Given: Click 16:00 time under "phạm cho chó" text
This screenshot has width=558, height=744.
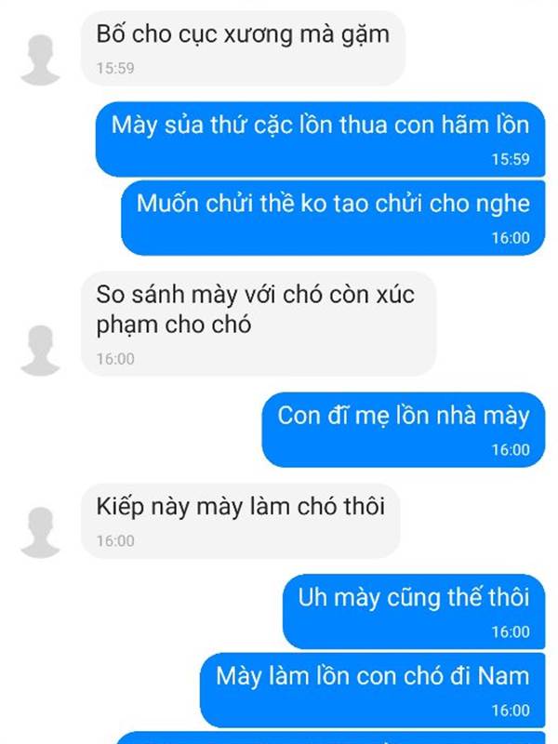Looking at the screenshot, I should pyautogui.click(x=115, y=359).
